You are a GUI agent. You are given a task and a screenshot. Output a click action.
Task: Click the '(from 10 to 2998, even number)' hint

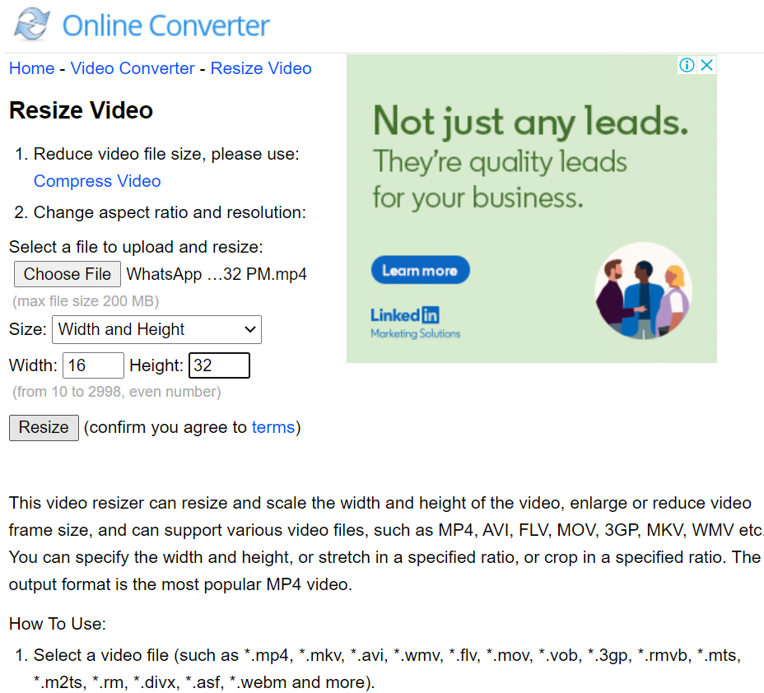(116, 392)
